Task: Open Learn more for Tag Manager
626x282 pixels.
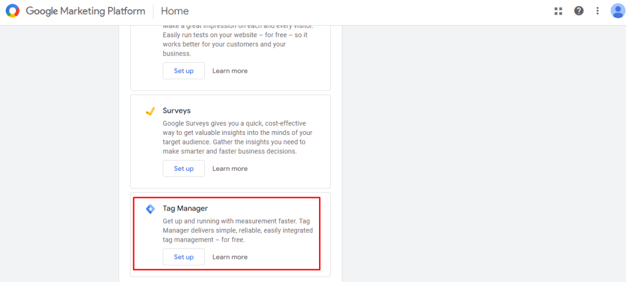Action: (230, 257)
